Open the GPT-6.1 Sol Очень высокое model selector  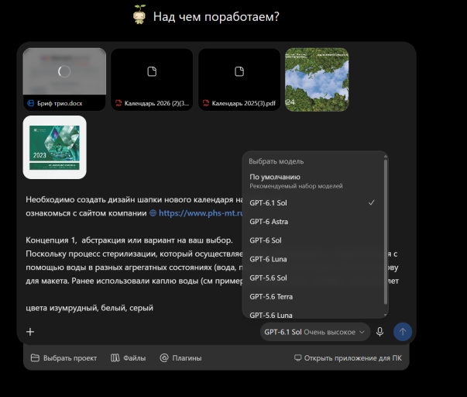[x=315, y=332]
